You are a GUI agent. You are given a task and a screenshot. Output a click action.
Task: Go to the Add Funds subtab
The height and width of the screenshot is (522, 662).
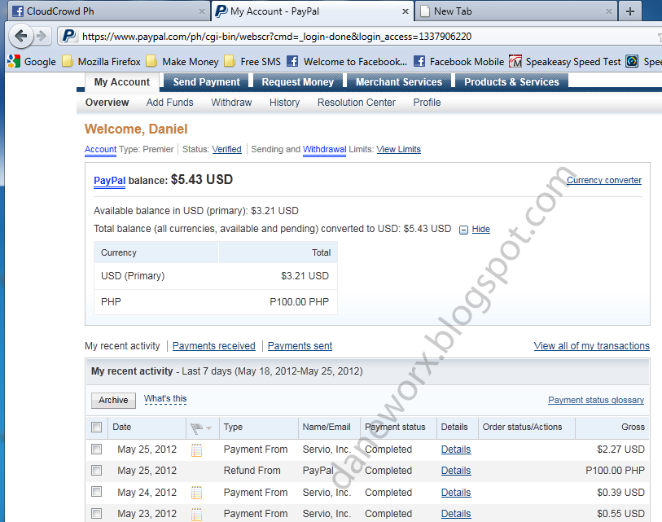(x=169, y=103)
